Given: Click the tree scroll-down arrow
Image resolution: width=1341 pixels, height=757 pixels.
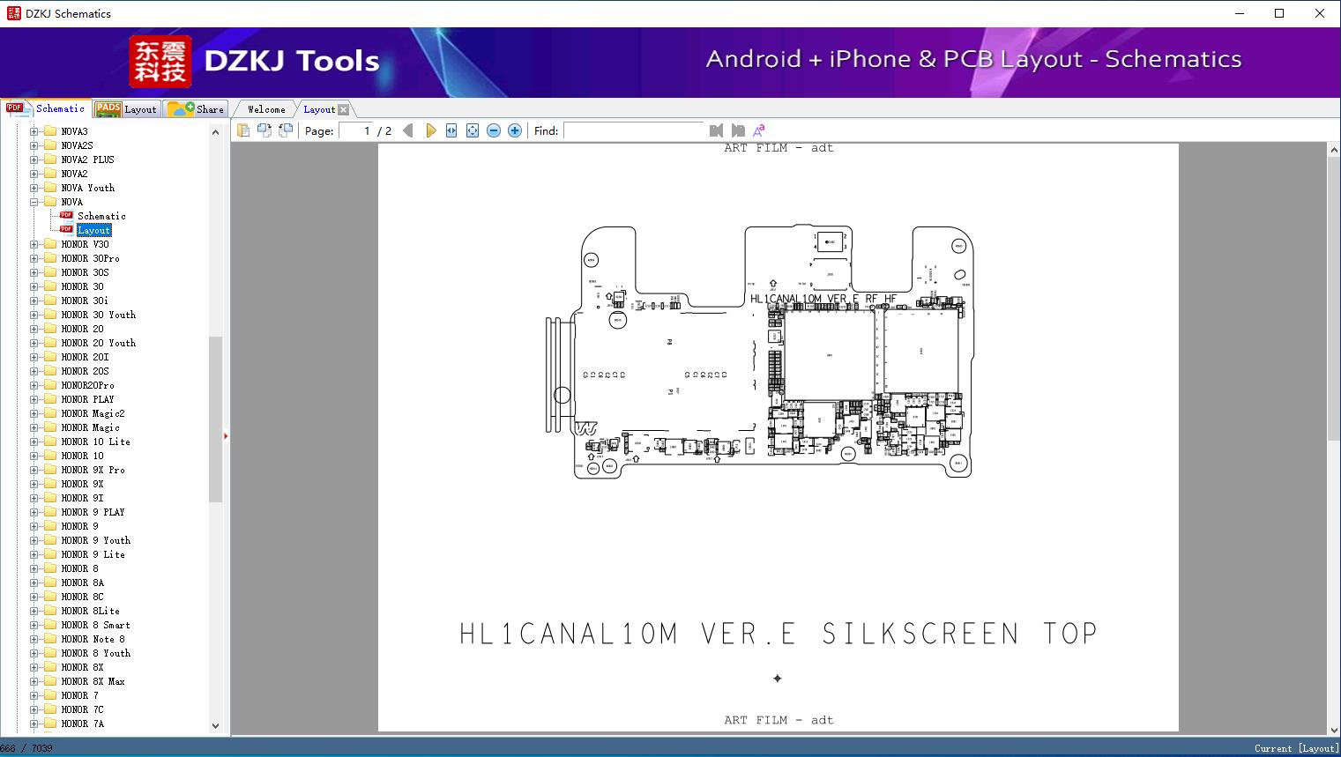Looking at the screenshot, I should click(215, 726).
